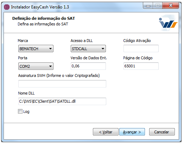Click the IWS logo in the header
Viewport: 184px width, 145px height.
pyautogui.click(x=168, y=23)
